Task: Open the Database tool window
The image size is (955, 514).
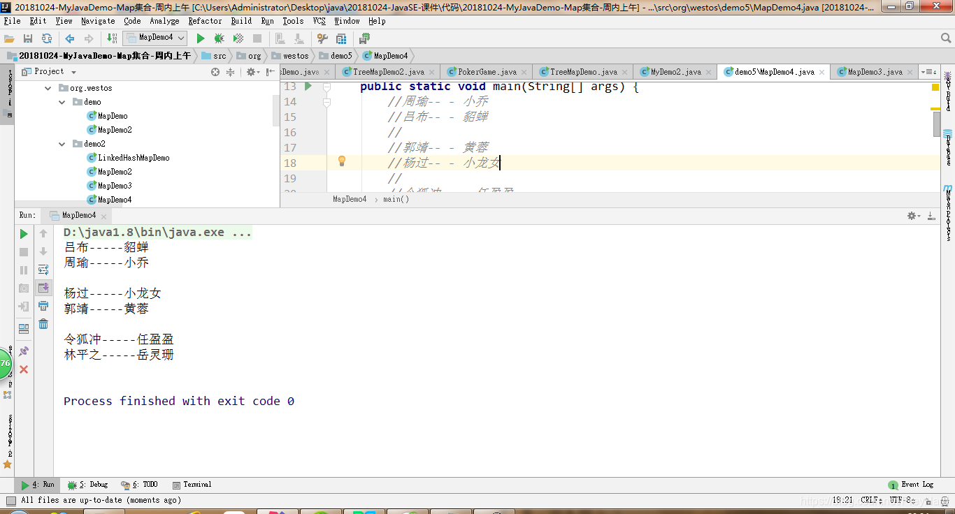Action: (948, 147)
